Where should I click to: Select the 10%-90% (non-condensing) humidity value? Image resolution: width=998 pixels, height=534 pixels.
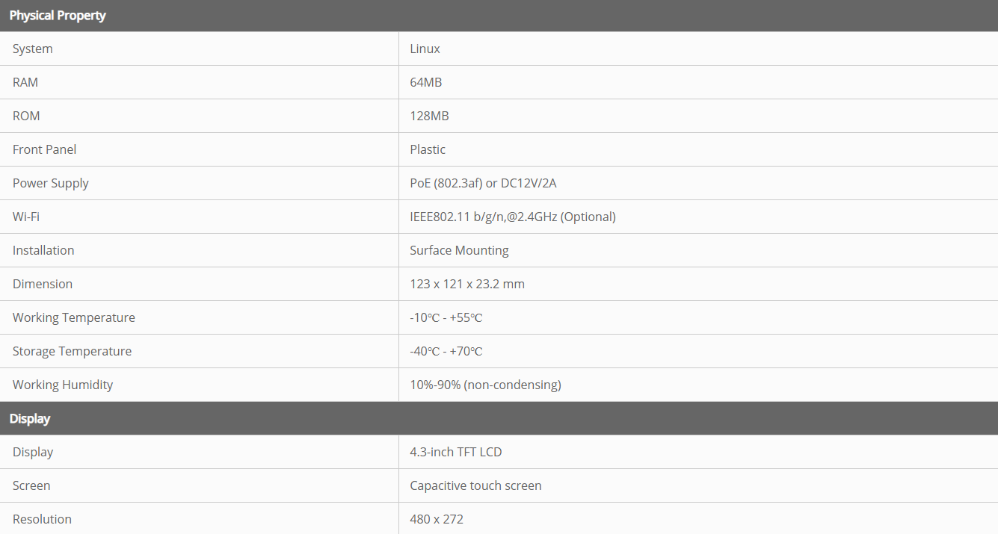coord(485,385)
